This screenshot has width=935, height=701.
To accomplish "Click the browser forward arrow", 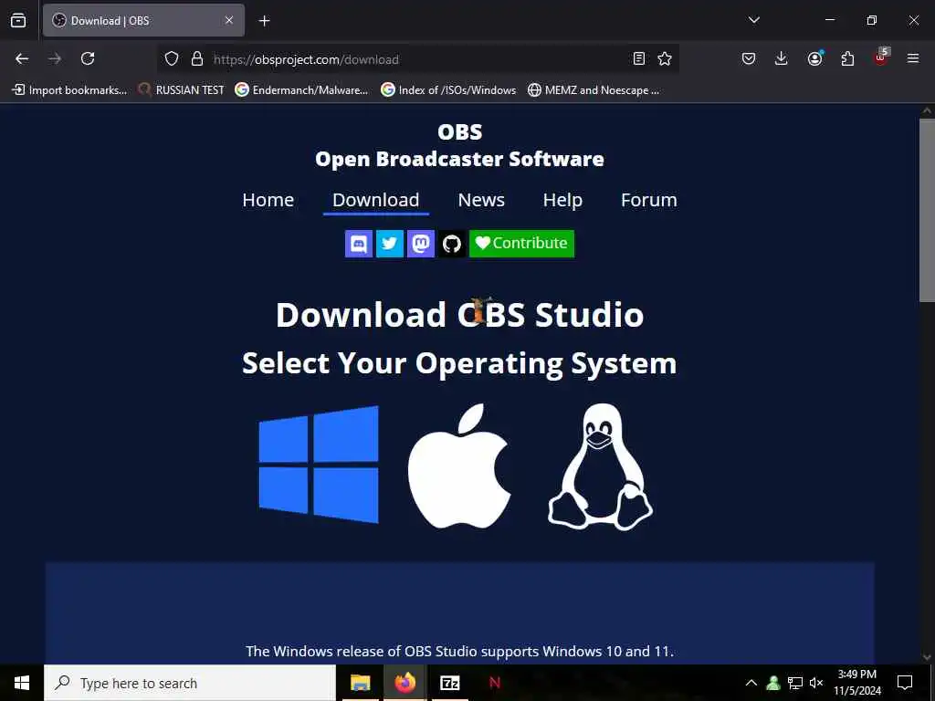I will coord(55,58).
